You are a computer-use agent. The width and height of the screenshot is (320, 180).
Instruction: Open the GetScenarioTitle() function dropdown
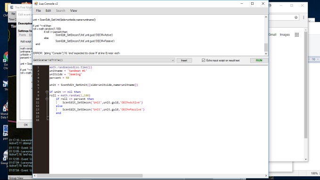[x=172, y=60]
